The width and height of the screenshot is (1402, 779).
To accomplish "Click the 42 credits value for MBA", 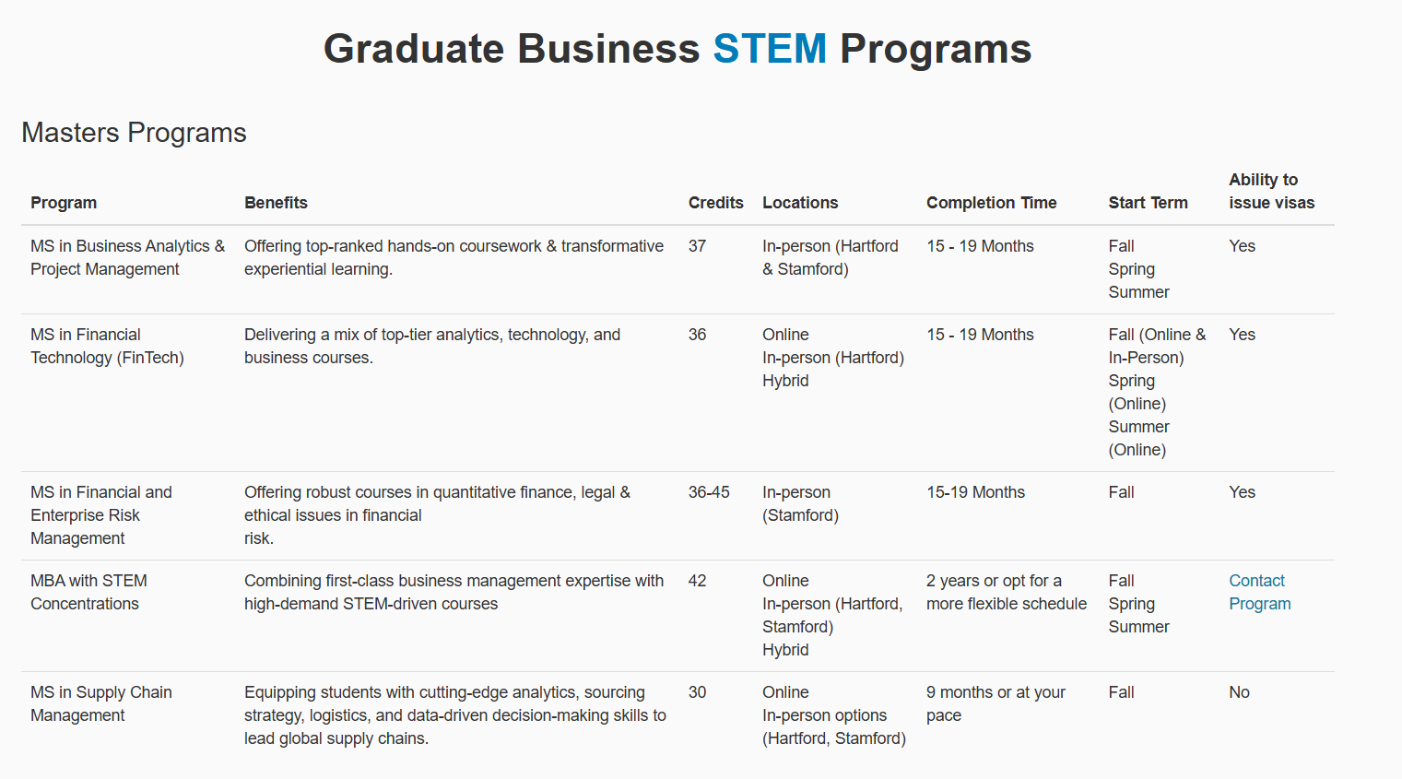I will 697,581.
